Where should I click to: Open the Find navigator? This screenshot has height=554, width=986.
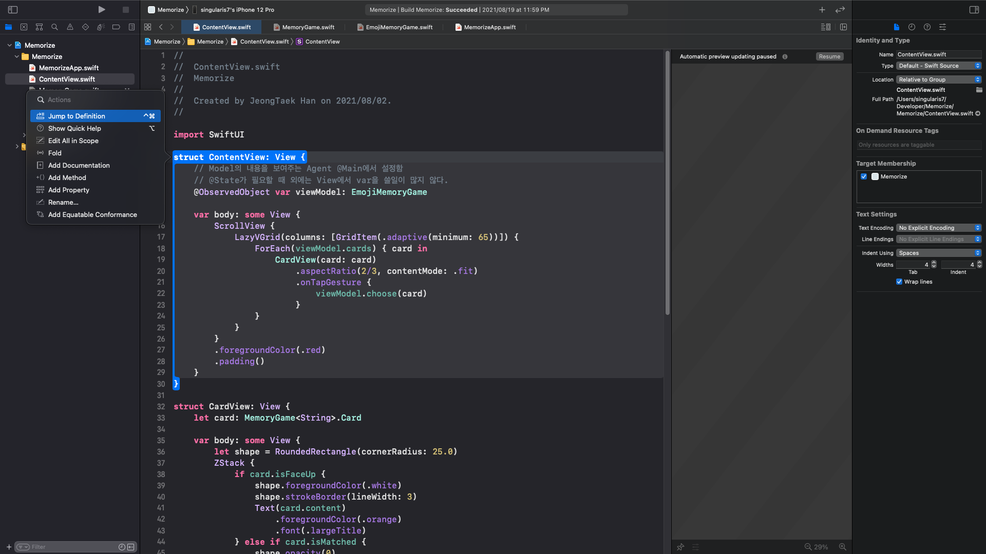54,27
